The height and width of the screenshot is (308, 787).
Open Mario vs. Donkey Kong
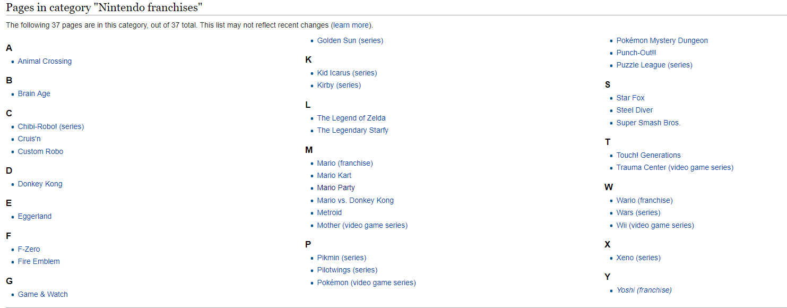356,200
